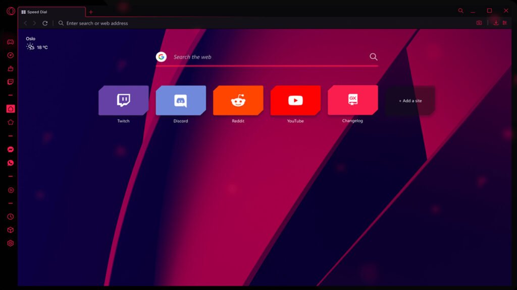Open GX Corner with the gamepad icon
The height and width of the screenshot is (290, 517).
coord(10,41)
